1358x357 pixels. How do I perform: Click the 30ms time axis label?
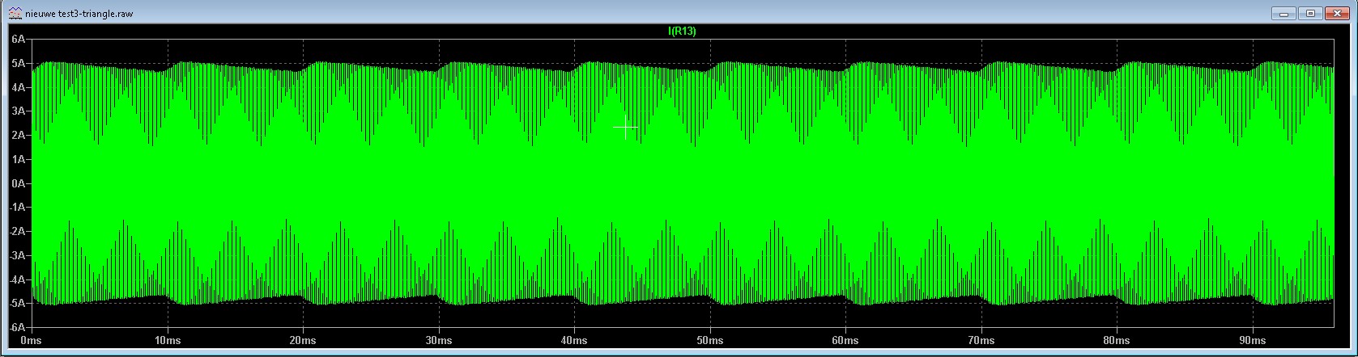click(439, 342)
